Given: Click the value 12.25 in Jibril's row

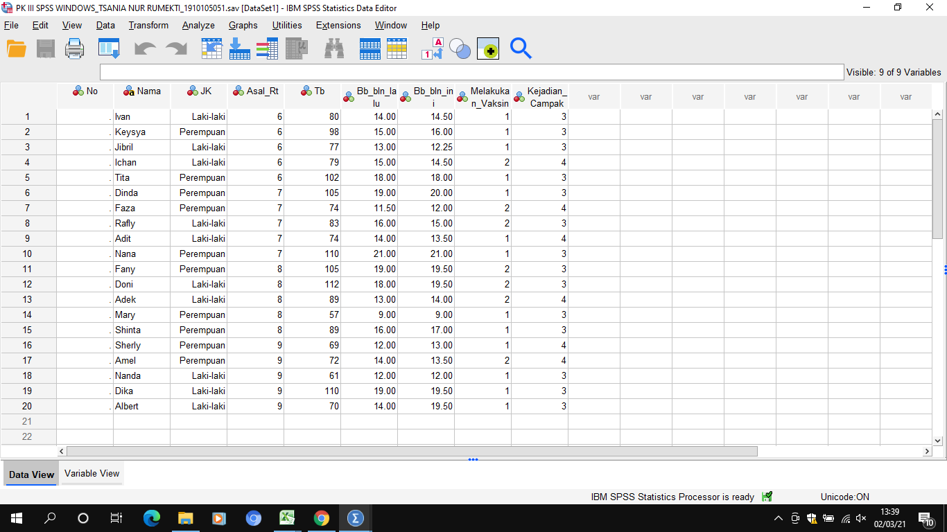Looking at the screenshot, I should click(x=426, y=147).
